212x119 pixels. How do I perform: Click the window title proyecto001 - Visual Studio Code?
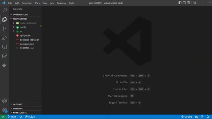point(106,3)
